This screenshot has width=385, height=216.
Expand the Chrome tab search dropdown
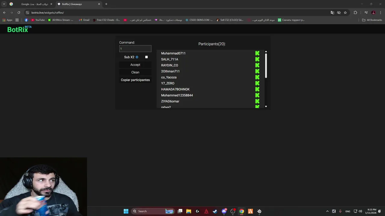coord(4,4)
